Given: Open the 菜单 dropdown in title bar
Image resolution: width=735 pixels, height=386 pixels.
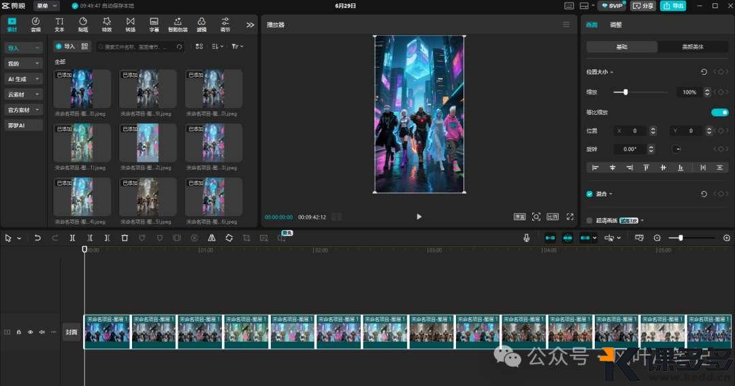Looking at the screenshot, I should pos(46,5).
